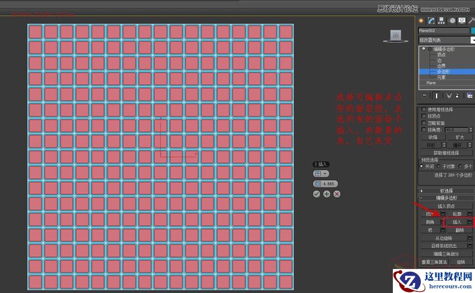Image resolution: width=475 pixels, height=293 pixels.
Task: Open the Create command panel tab
Action: [421, 21]
